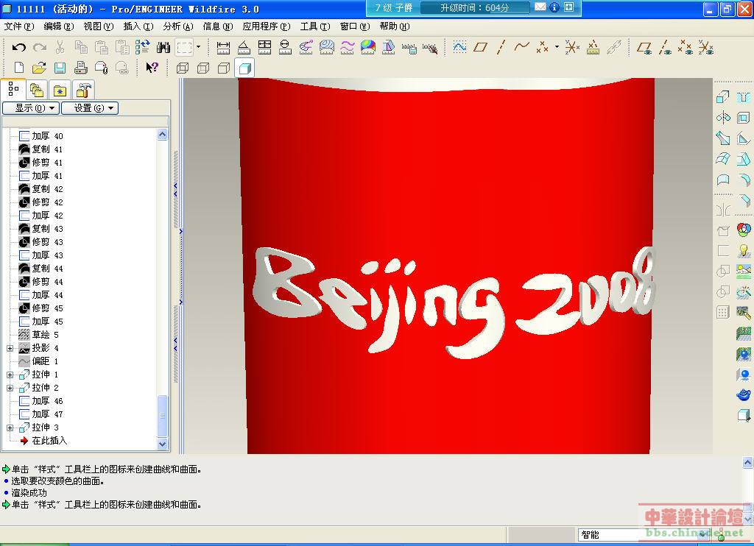Viewport: 754px width, 546px height.
Task: Toggle datum axes display
Action: 665,47
